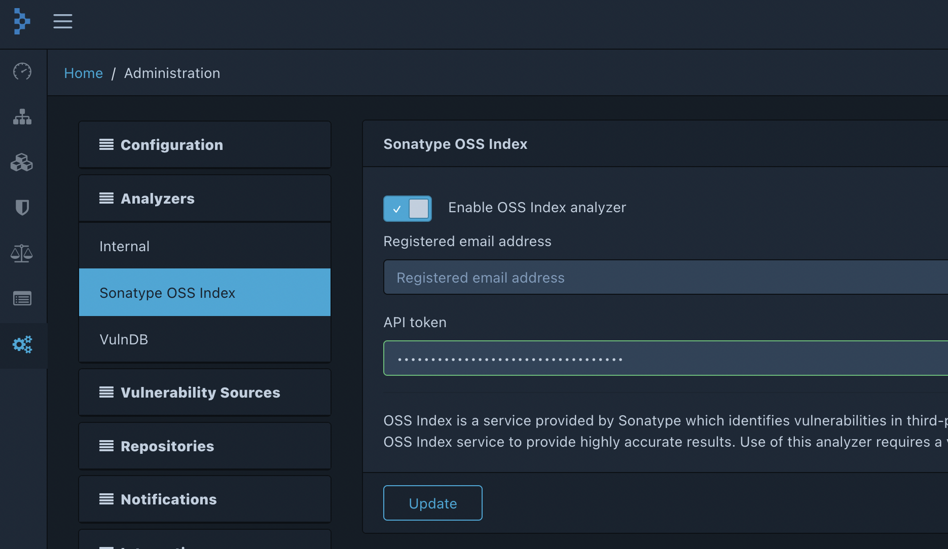The image size is (948, 549).
Task: Open Projects sitemap icon in sidebar
Action: tap(22, 117)
